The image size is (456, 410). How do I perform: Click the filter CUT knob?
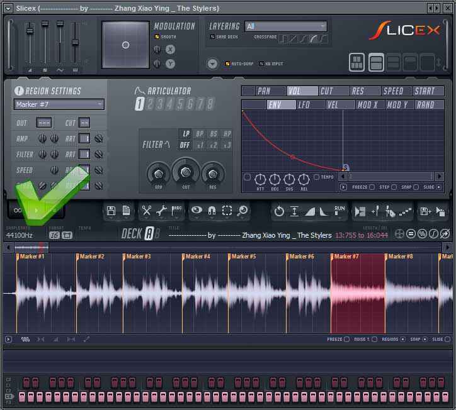(x=186, y=171)
